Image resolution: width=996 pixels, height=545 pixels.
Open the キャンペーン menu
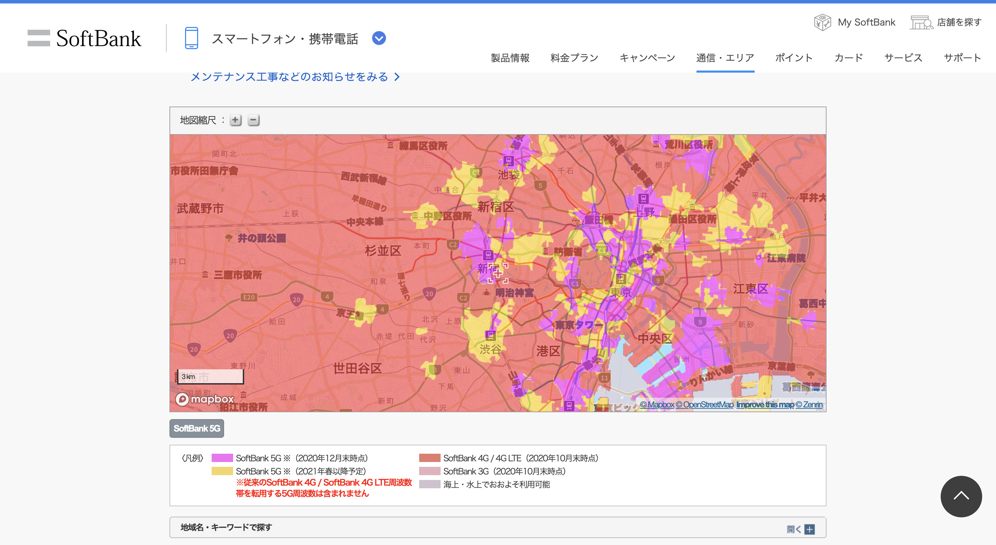point(647,58)
